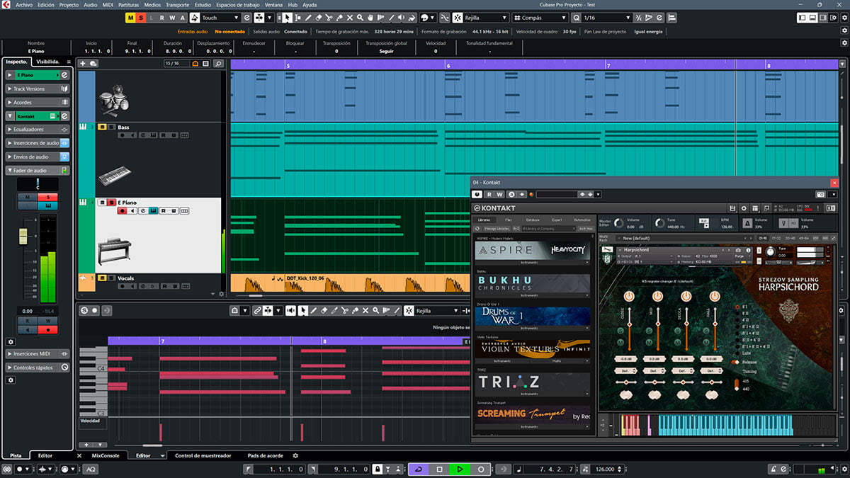Switch to Kontakt Database tab
The width and height of the screenshot is (850, 478).
pos(533,220)
